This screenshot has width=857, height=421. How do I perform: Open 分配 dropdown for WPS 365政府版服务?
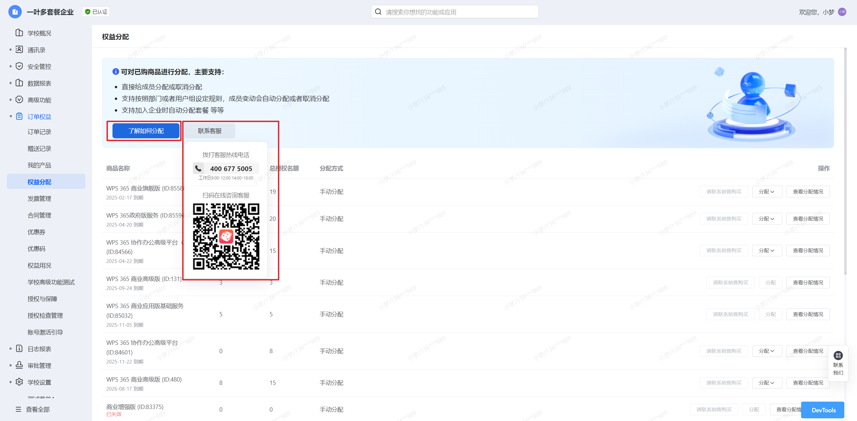(x=767, y=219)
